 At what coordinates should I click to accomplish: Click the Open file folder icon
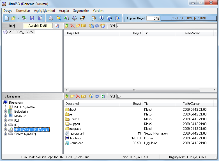coord(13,18)
